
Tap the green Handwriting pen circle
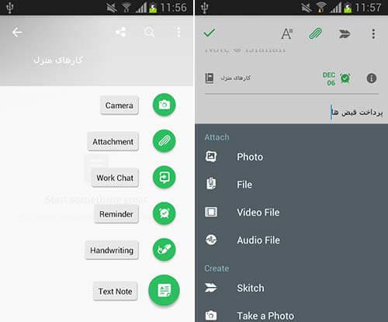(165, 250)
